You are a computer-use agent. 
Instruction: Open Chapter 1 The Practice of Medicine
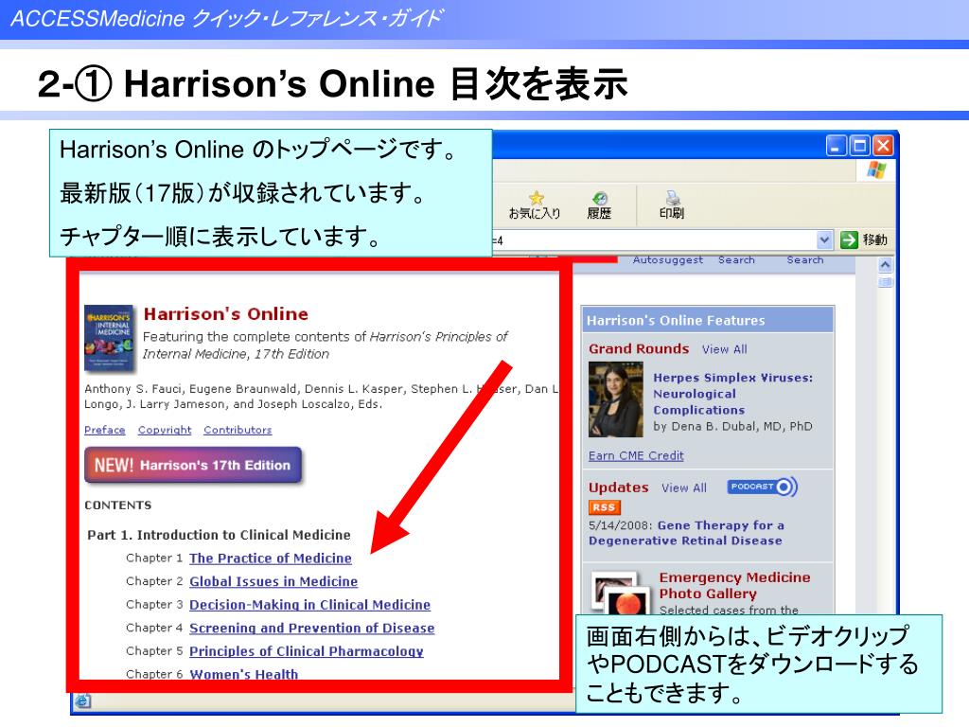pos(270,559)
